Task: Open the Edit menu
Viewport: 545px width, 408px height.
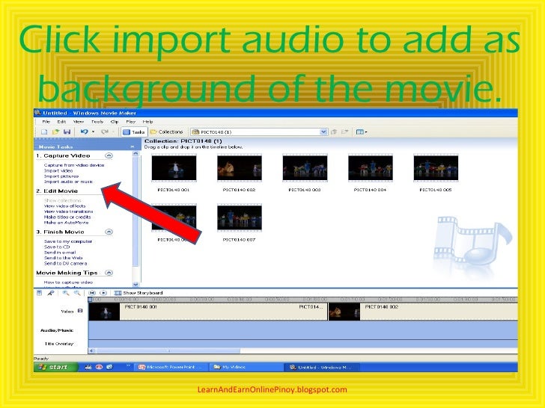Action: (x=61, y=122)
